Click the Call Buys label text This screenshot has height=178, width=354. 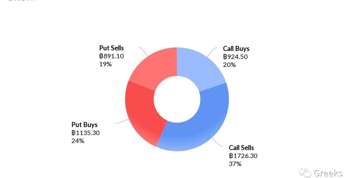point(236,49)
